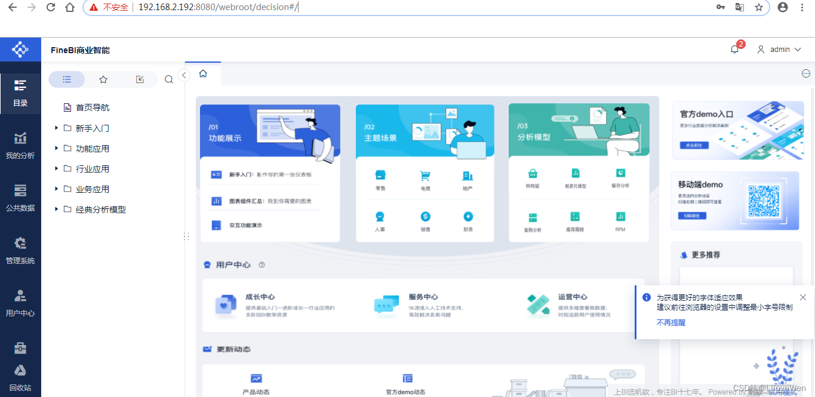Expand the 功能应用 folder
This screenshot has width=815, height=397.
coord(56,148)
